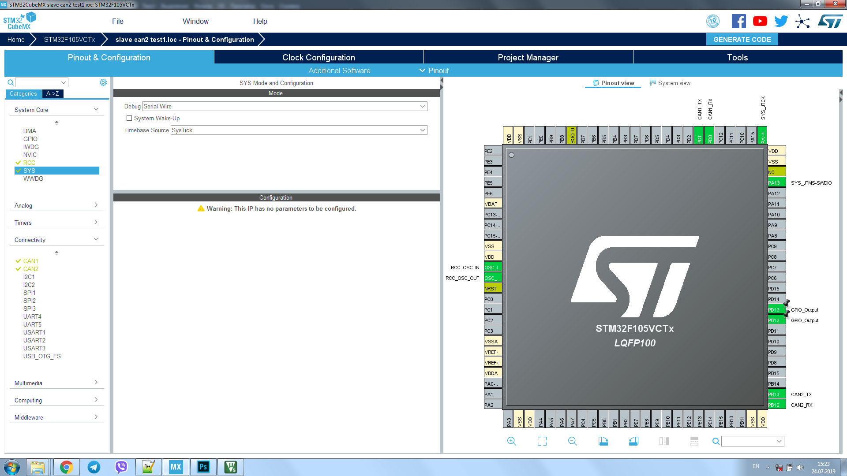Click the flip vertical pinout icon
This screenshot has height=476, width=847.
point(694,441)
